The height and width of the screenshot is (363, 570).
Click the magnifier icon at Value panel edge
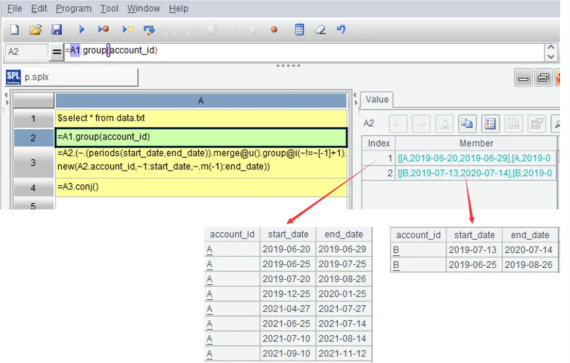pyautogui.click(x=556, y=124)
